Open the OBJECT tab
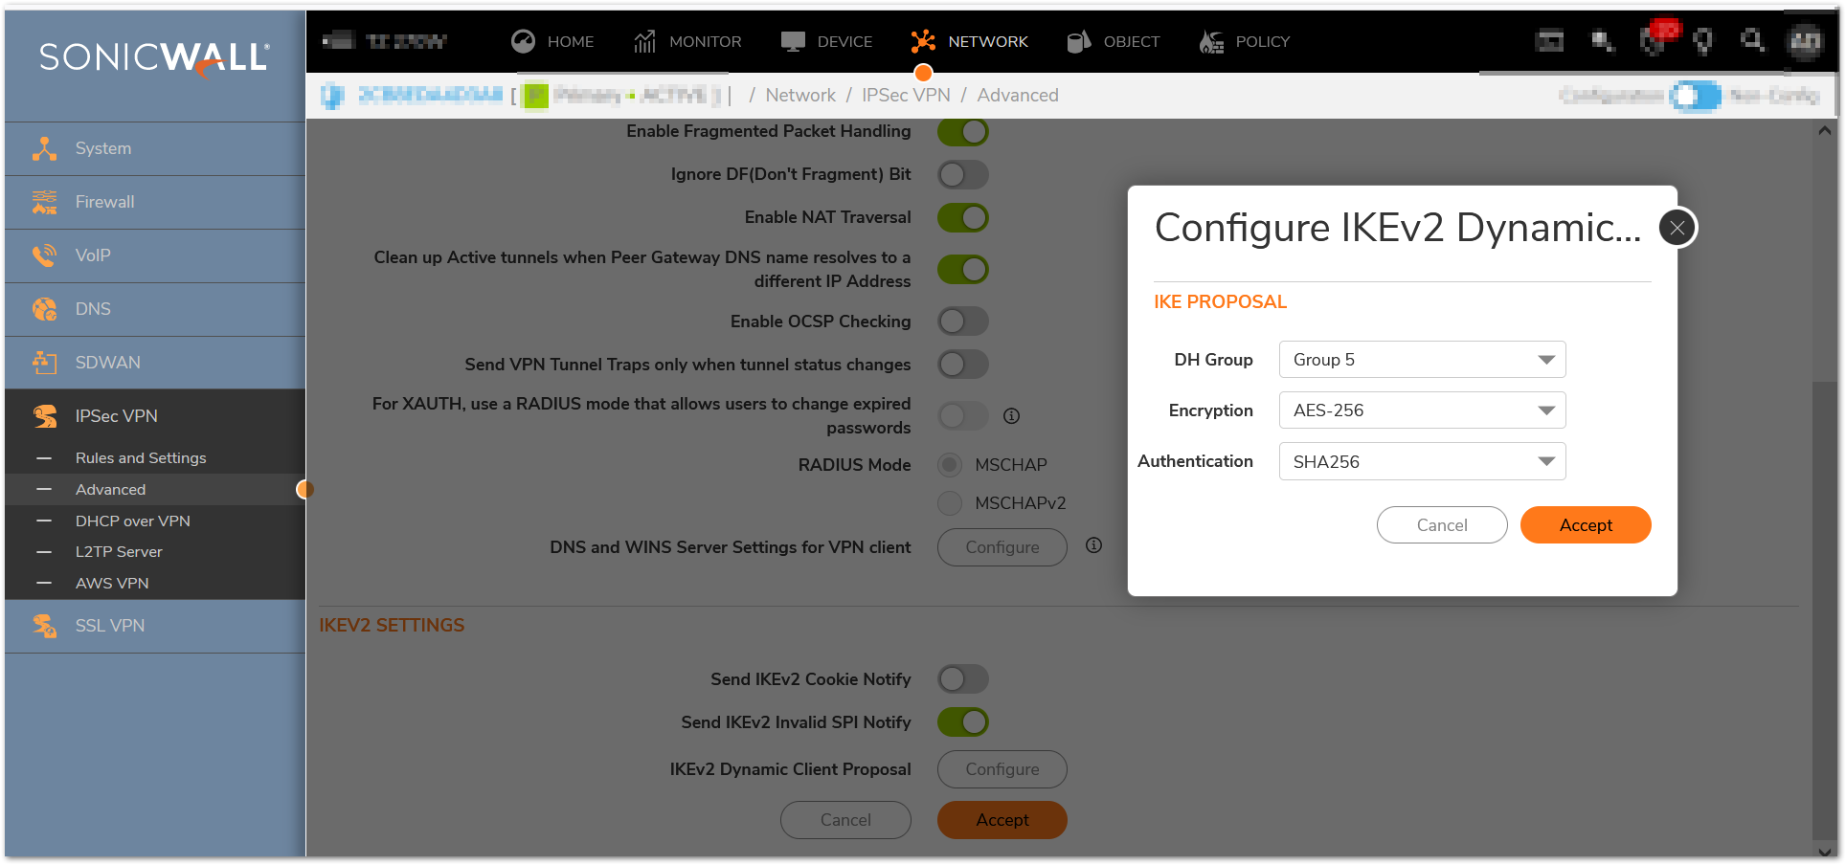 pyautogui.click(x=1114, y=41)
